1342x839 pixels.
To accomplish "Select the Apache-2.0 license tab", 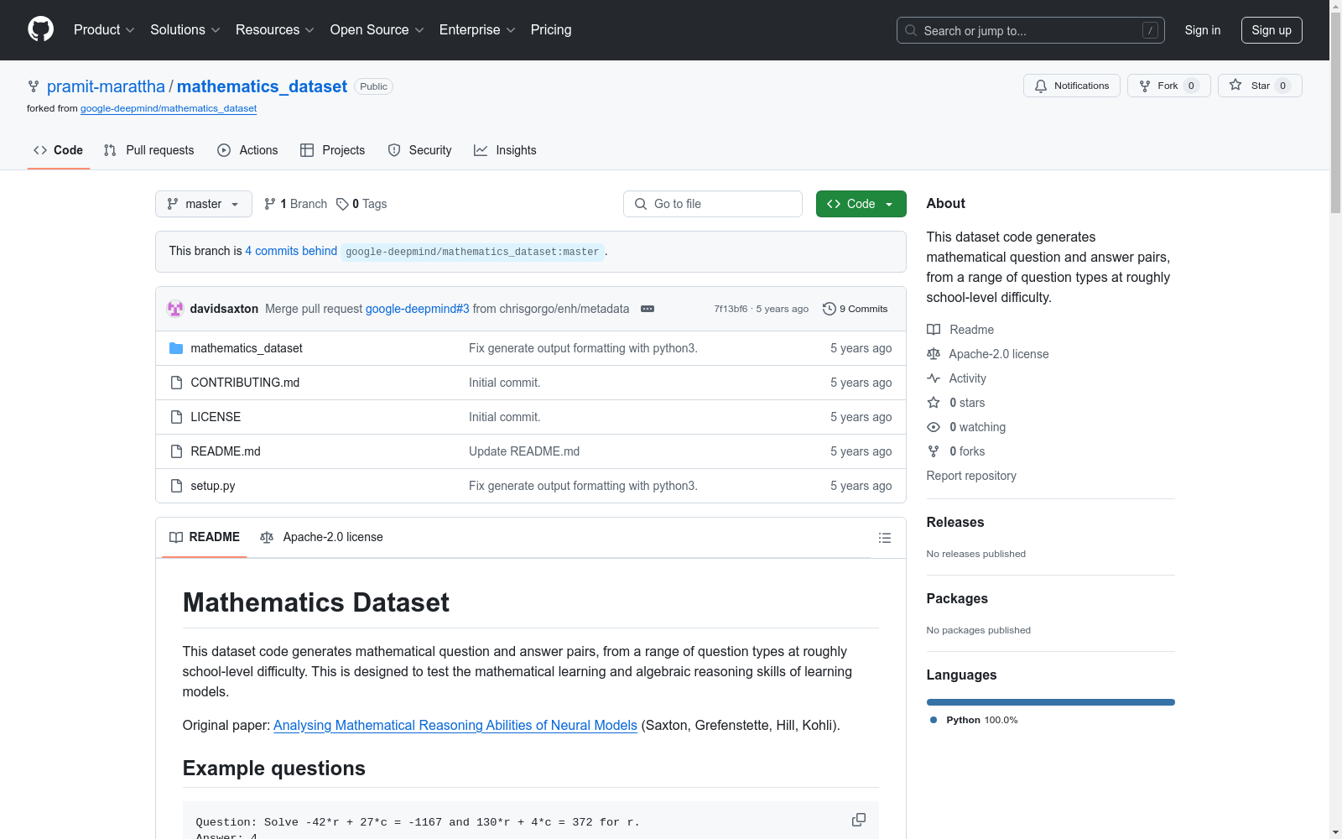I will tap(322, 537).
